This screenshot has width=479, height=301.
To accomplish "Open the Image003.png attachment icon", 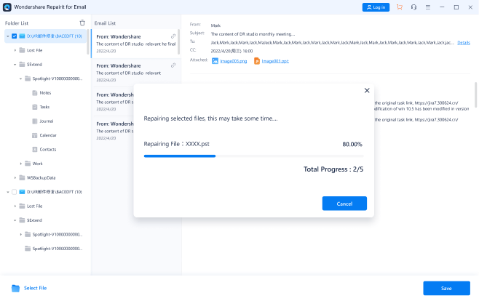I will coord(215,61).
